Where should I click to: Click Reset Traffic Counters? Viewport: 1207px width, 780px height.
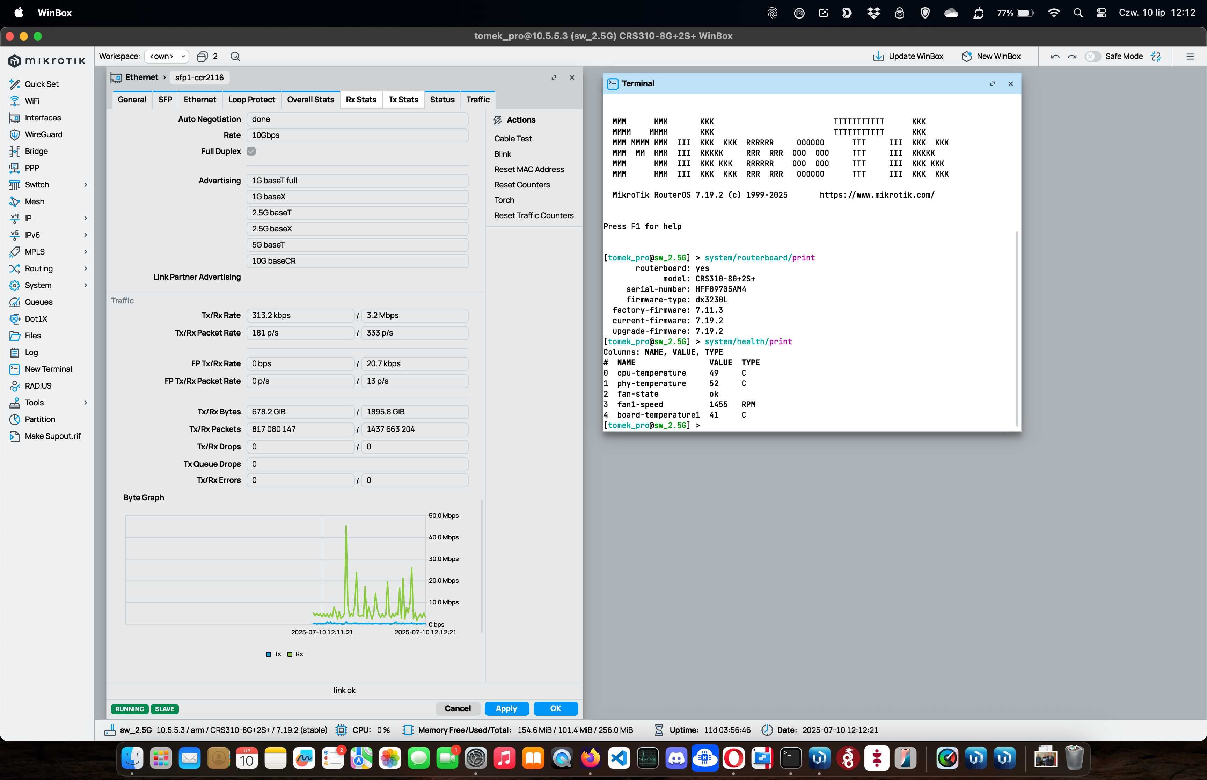534,215
